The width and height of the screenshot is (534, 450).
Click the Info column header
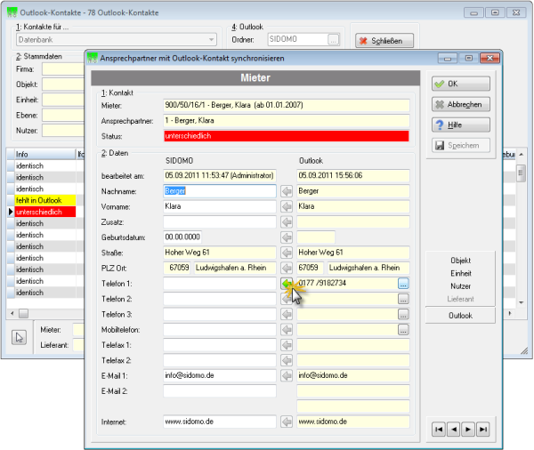[45, 154]
